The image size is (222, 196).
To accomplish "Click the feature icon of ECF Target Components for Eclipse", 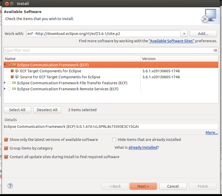I will [17, 71].
